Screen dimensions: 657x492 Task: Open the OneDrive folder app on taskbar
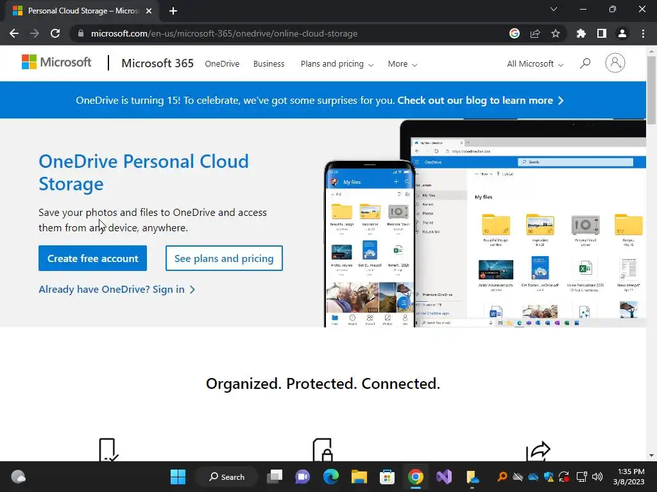472,477
